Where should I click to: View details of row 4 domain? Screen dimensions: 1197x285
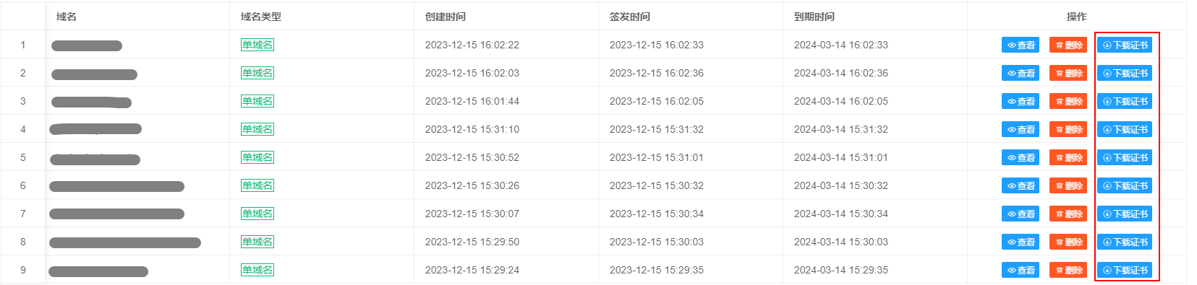(x=1021, y=129)
